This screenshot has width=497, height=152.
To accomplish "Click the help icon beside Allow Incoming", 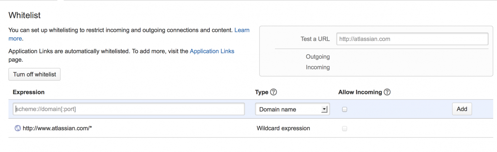I will click(387, 92).
